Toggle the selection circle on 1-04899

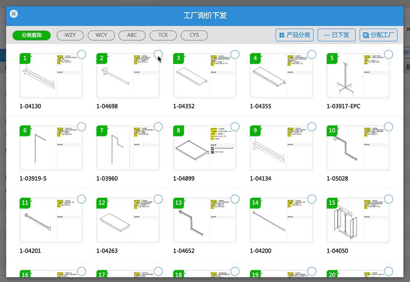pos(234,127)
